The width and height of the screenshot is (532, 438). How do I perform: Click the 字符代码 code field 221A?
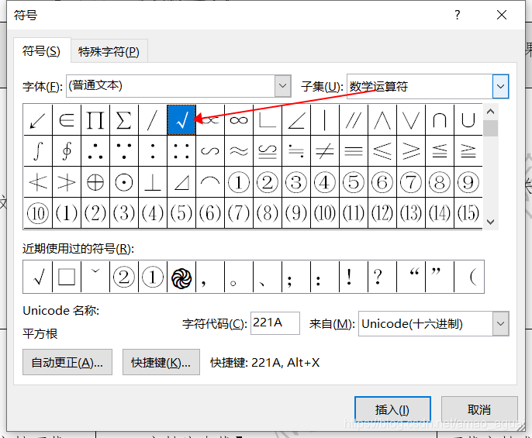275,322
